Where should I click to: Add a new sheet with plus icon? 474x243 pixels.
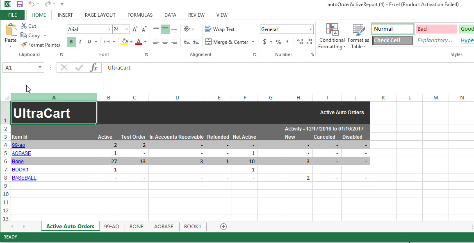point(223,227)
